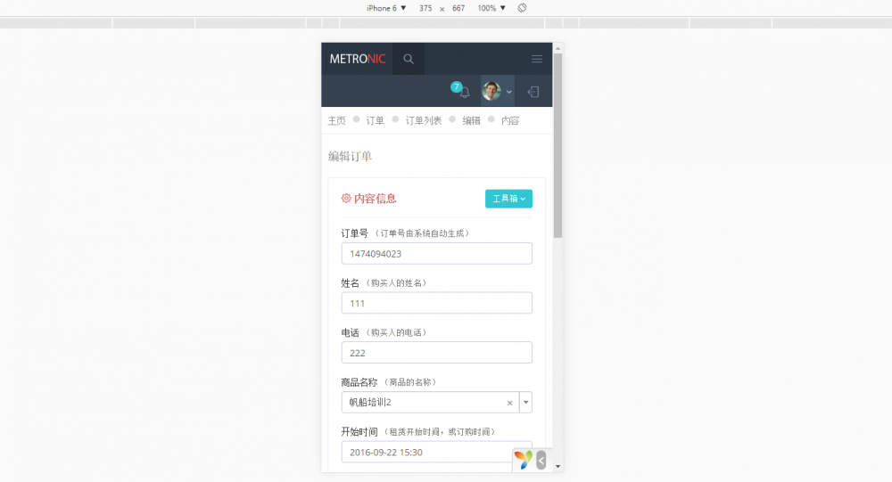Open the 100% zoom dropdown

(491, 8)
